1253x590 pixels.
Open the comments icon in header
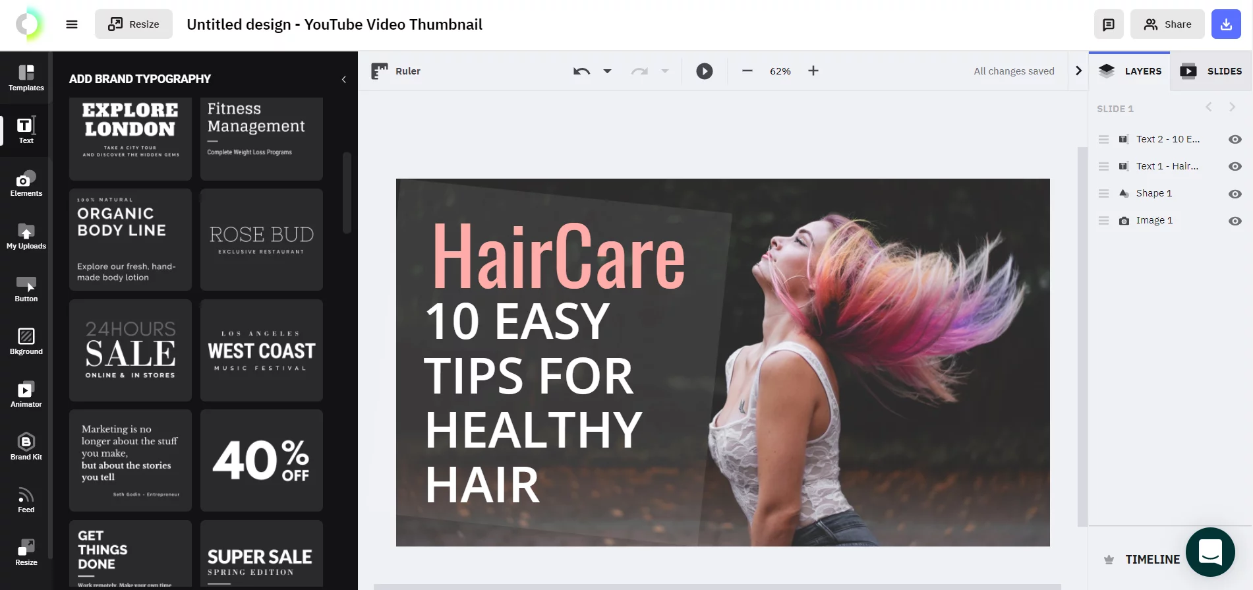tap(1109, 24)
